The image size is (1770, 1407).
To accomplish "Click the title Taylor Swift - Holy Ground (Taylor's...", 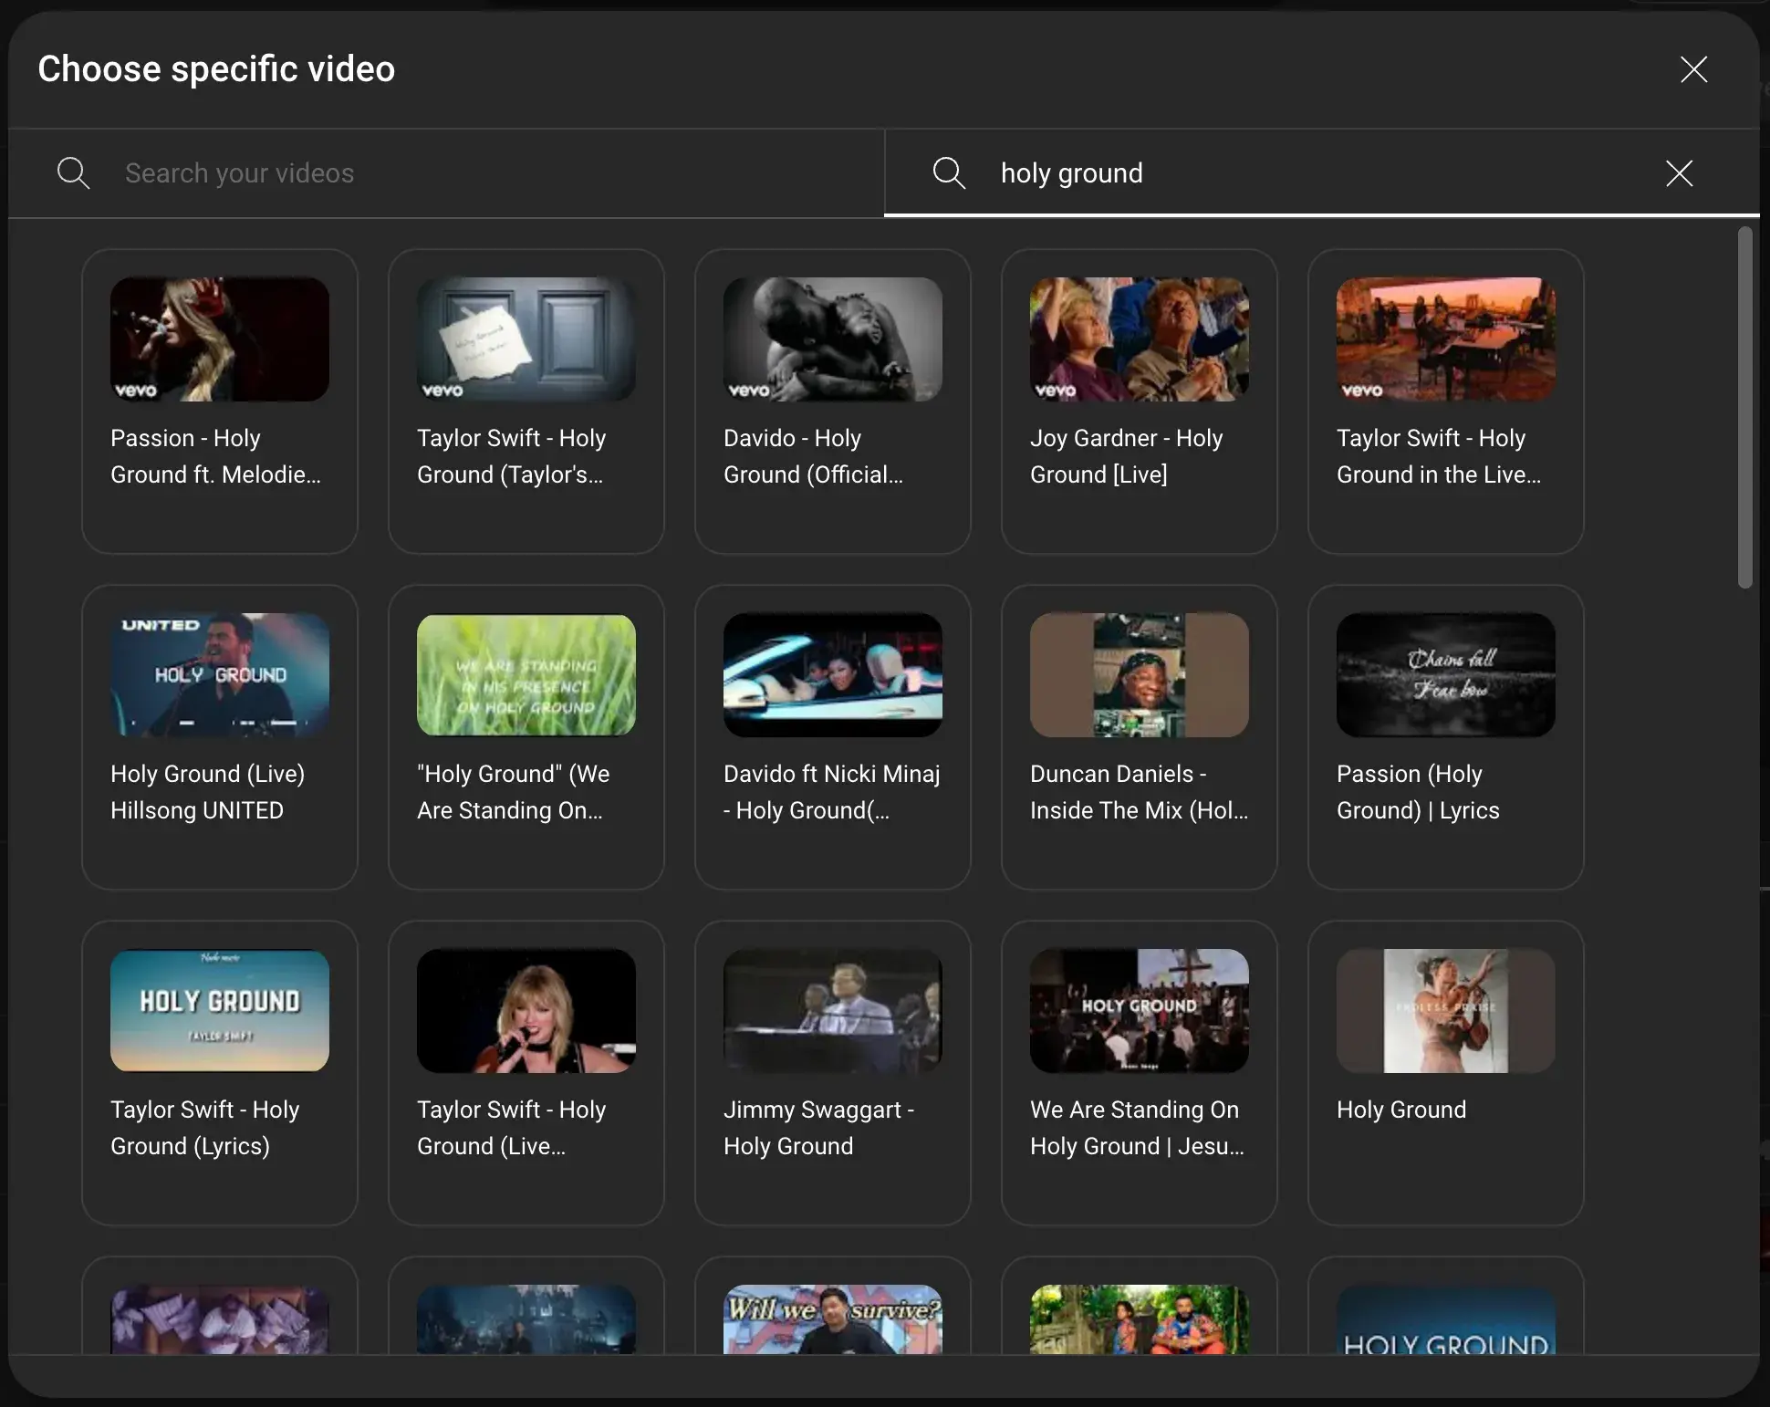I will point(512,456).
